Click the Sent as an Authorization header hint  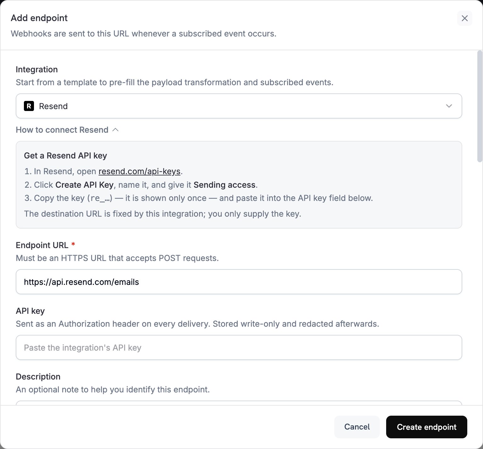pos(197,324)
